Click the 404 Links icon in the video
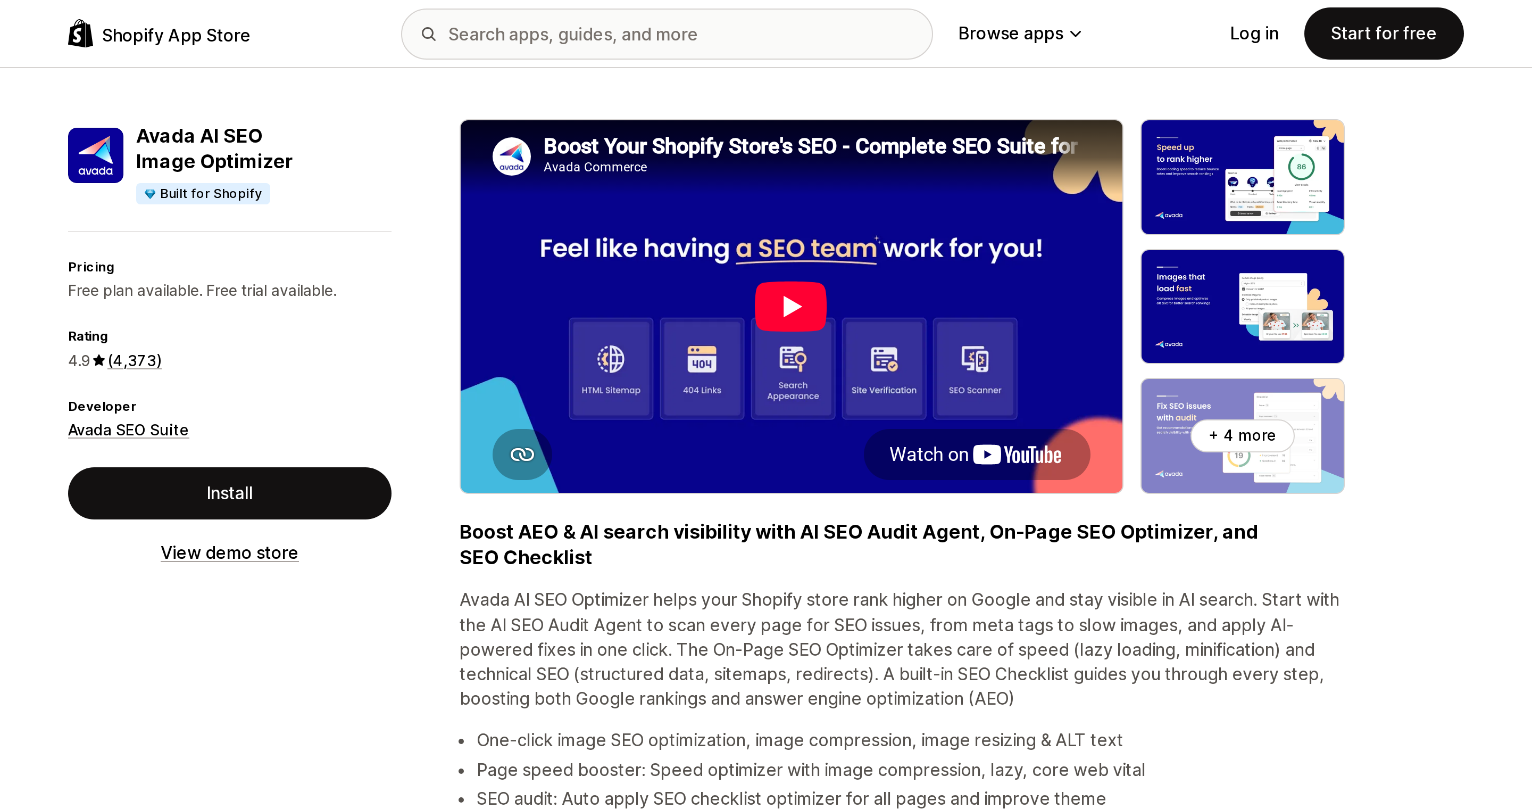Image resolution: width=1532 pixels, height=809 pixels. tap(702, 359)
